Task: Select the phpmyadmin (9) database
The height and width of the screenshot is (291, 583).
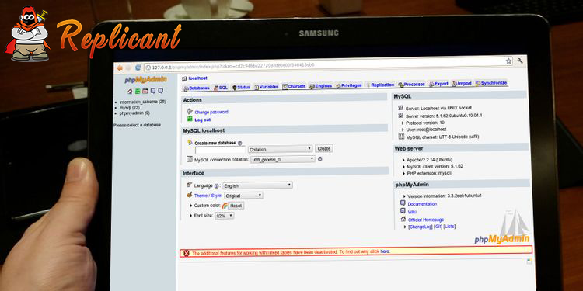Action: click(x=134, y=113)
